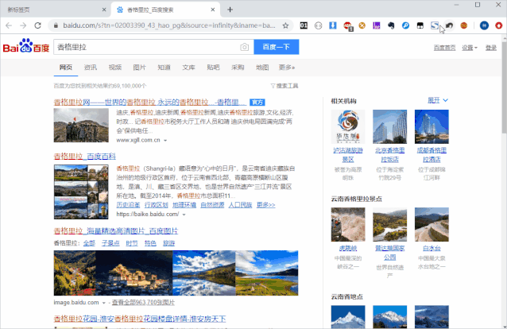Open the Evernote elephant extension
The width and height of the screenshot is (507, 329).
391,25
